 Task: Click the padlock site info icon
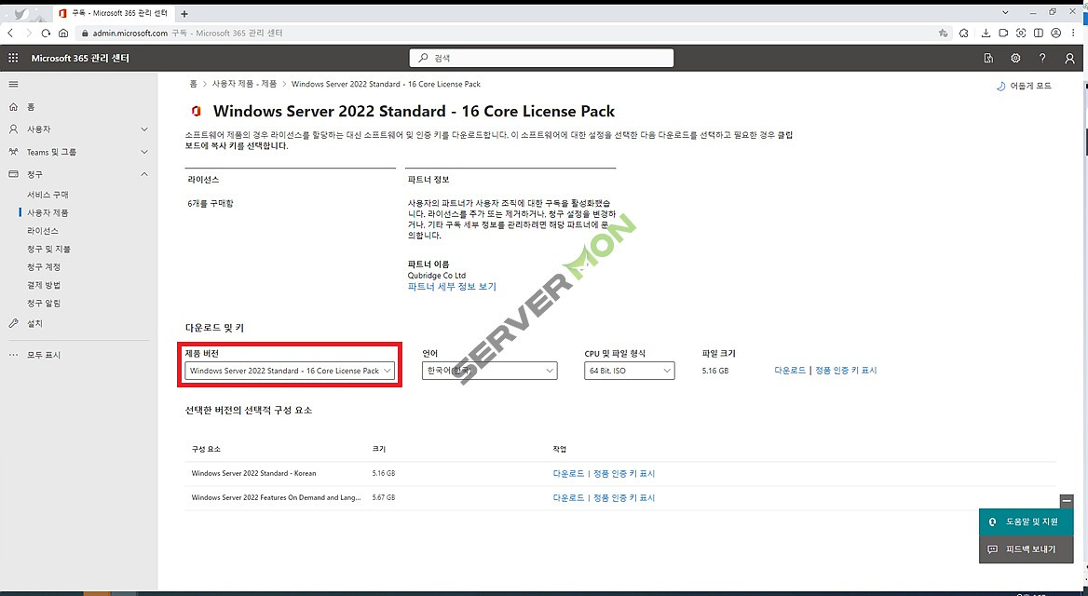click(x=86, y=33)
